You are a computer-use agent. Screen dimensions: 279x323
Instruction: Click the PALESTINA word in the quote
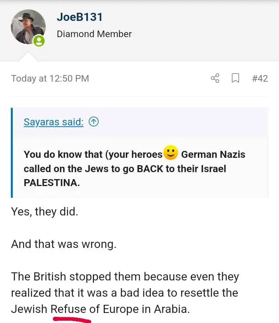[51, 183]
